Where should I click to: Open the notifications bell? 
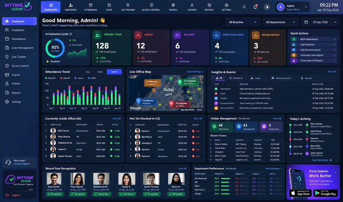pos(255,7)
